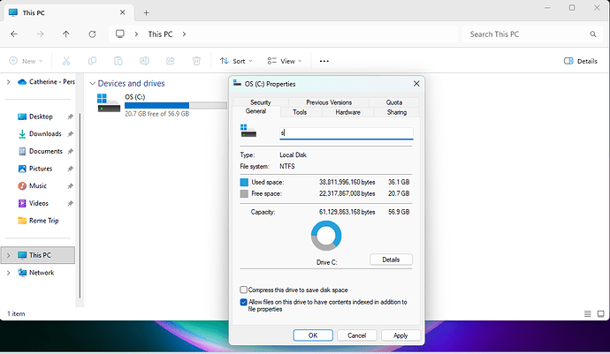Toggle the Details pane button

coord(581,61)
